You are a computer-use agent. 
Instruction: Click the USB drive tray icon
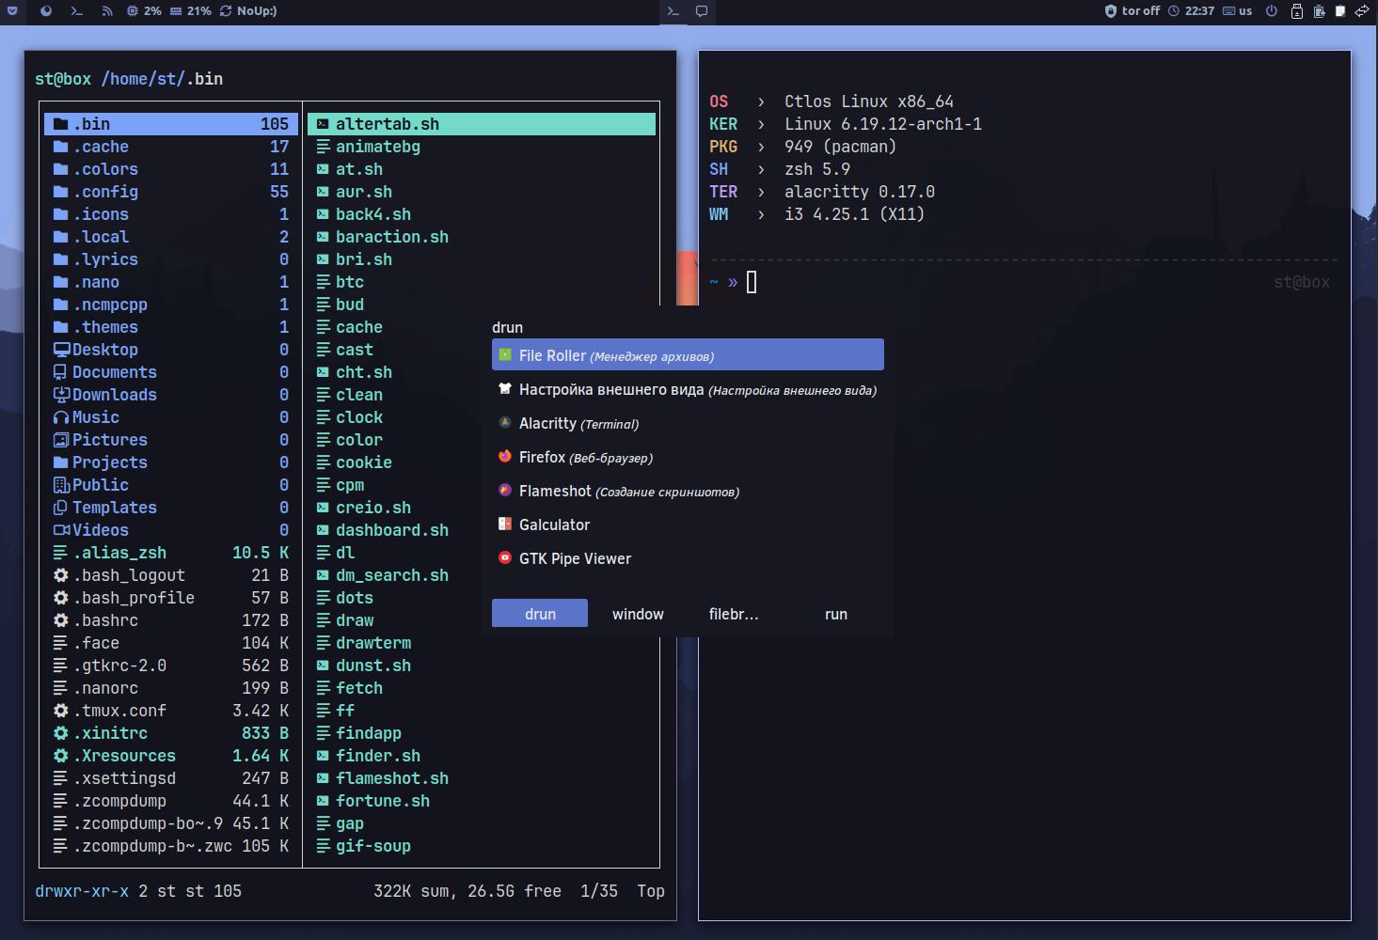pyautogui.click(x=1297, y=11)
